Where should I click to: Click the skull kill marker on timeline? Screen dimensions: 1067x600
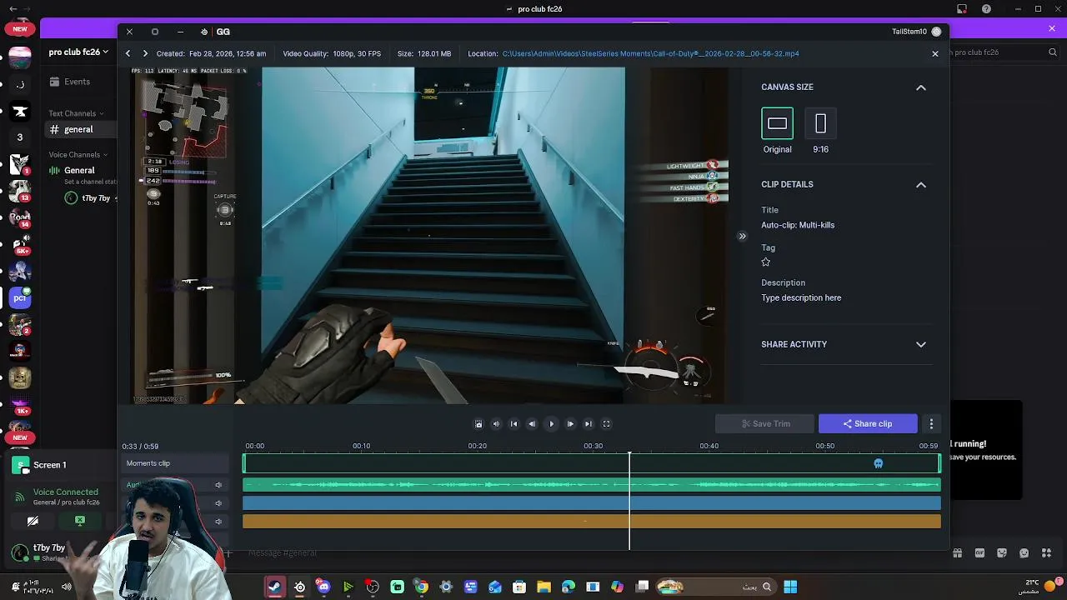(x=878, y=463)
